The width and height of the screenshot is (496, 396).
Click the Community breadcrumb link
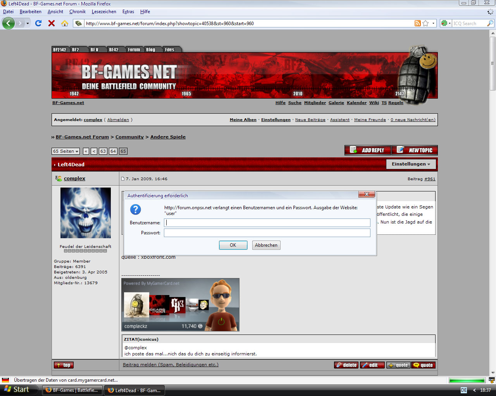[x=129, y=137]
